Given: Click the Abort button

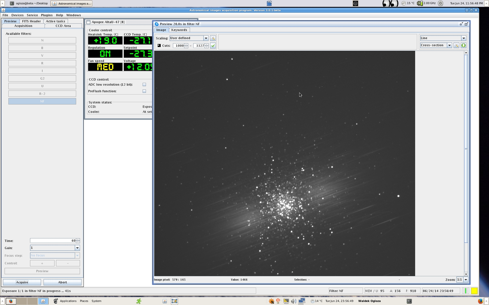Looking at the screenshot, I should pos(62,282).
